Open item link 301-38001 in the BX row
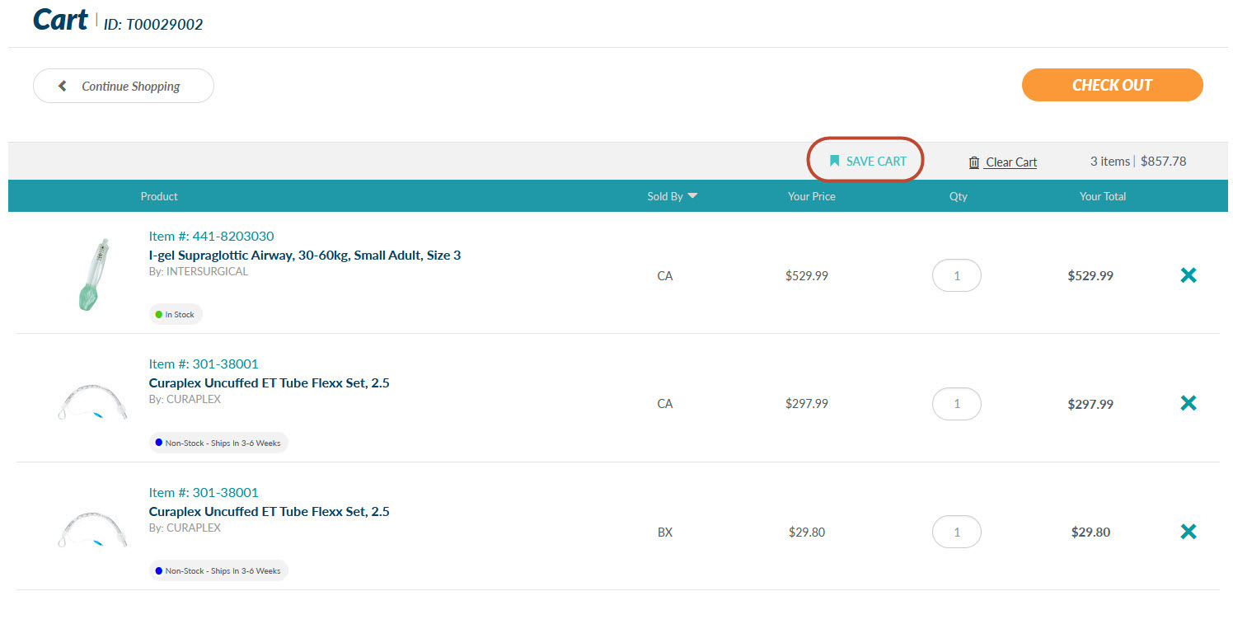Screen dimensions: 1233x624 click(204, 493)
